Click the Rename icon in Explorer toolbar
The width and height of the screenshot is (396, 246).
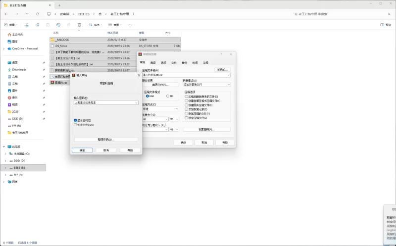[58, 25]
